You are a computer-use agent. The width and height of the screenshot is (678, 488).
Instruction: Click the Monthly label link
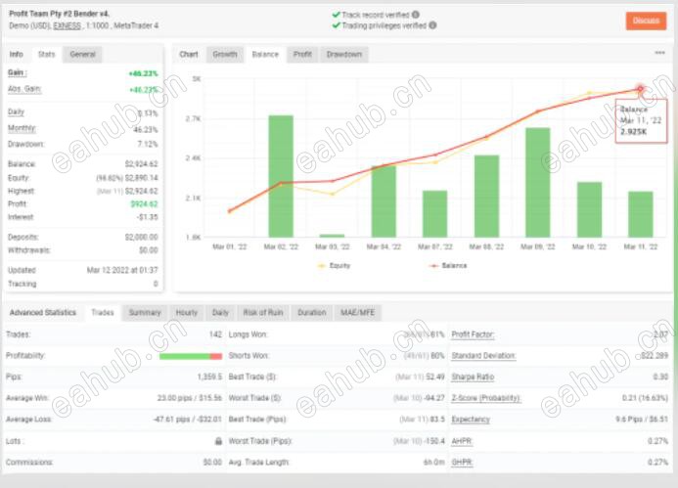(22, 128)
